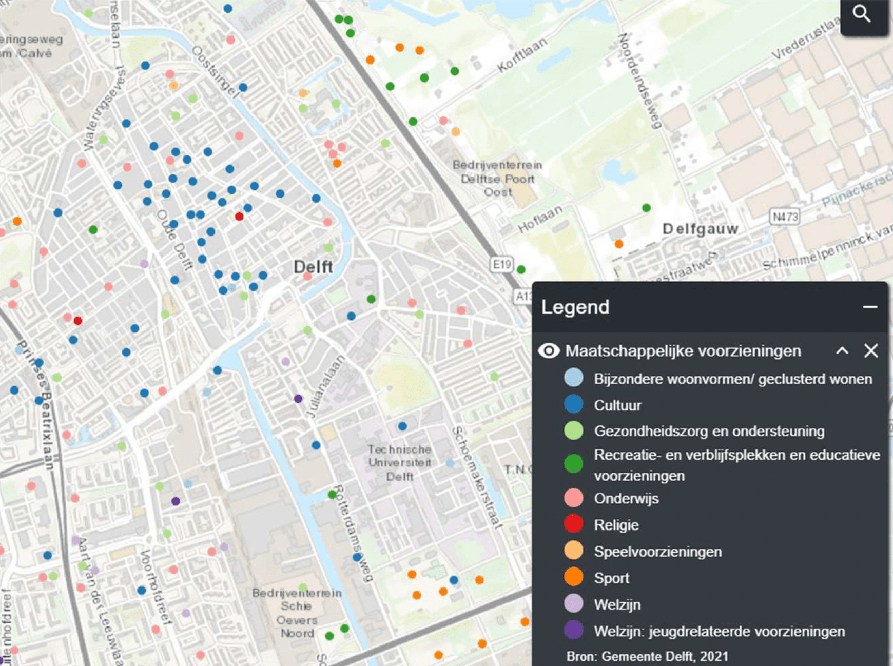Click 'Oude Delft' street label

[x=174, y=240]
